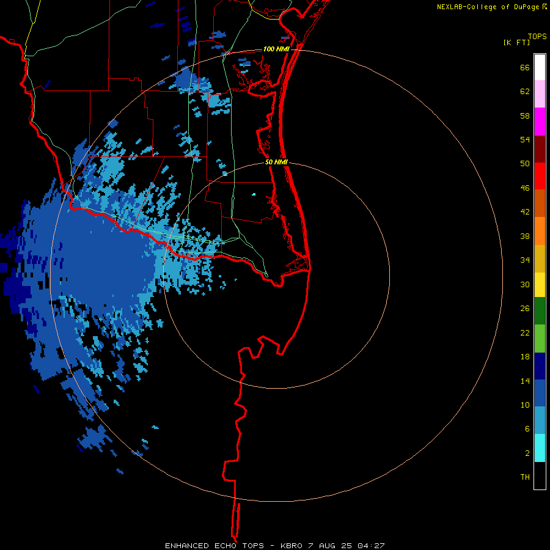550x550 pixels.
Task: Select the gold legend swatch
Action: [x=540, y=258]
